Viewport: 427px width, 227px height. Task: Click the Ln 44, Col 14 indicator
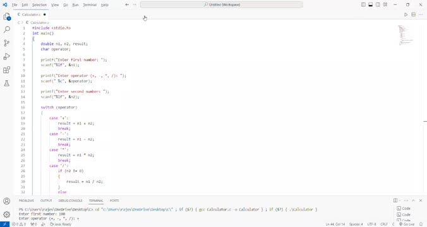pyautogui.click(x=335, y=224)
